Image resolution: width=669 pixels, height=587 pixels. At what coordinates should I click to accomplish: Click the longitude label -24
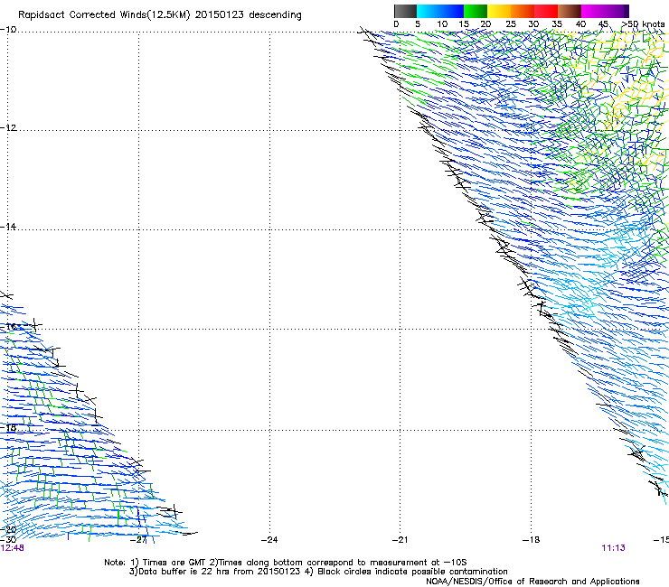pyautogui.click(x=269, y=540)
